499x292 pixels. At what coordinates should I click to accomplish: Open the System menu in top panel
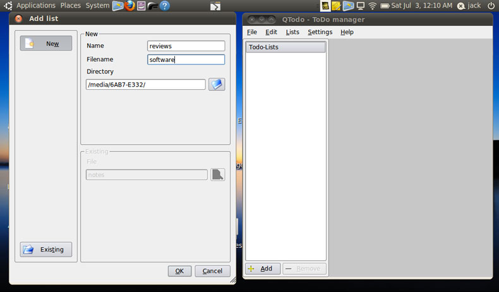(x=97, y=6)
